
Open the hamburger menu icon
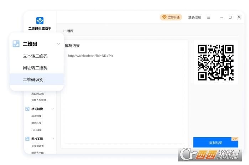(209, 17)
